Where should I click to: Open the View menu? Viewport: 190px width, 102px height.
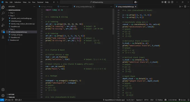25,2
